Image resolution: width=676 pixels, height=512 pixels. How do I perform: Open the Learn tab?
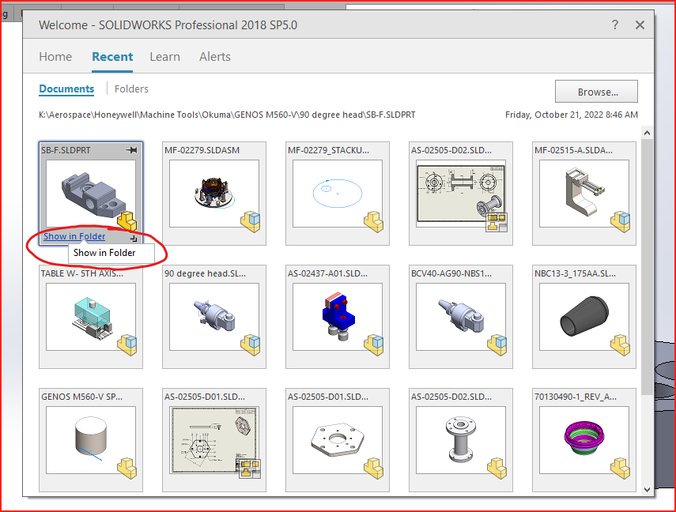[x=164, y=57]
